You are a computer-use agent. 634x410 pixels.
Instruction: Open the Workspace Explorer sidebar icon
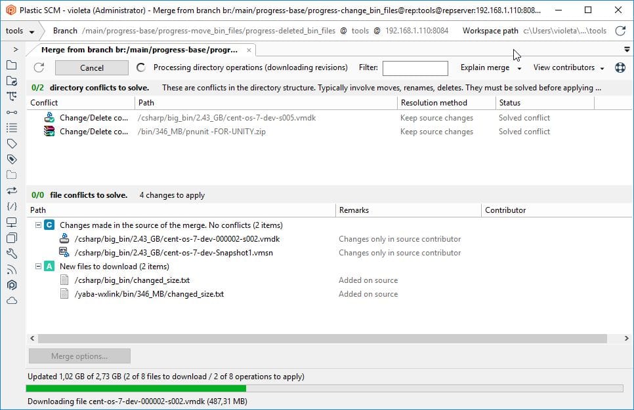(x=12, y=65)
